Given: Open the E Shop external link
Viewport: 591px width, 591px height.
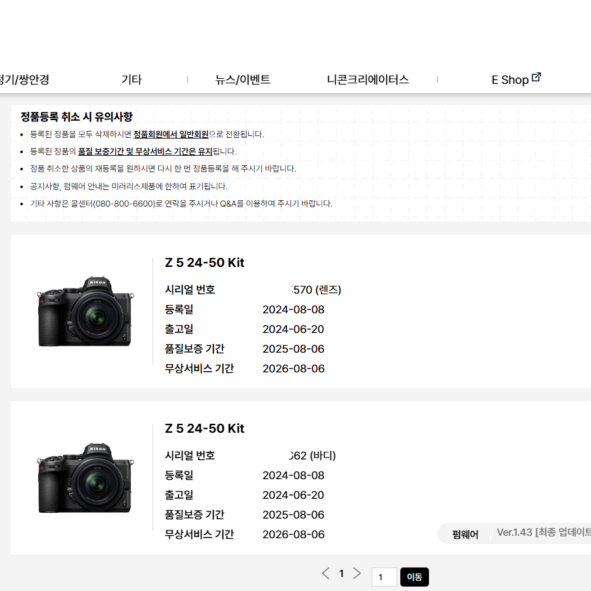Looking at the screenshot, I should pos(515,79).
